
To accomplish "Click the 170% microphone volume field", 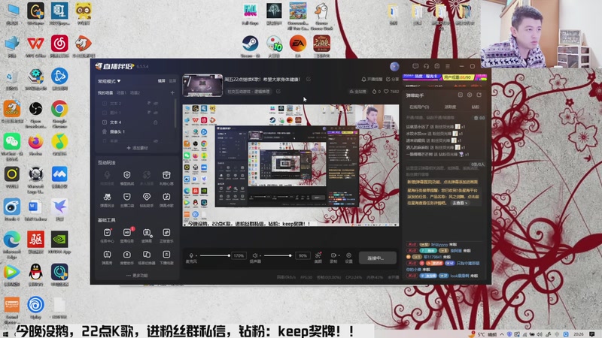I will click(239, 255).
